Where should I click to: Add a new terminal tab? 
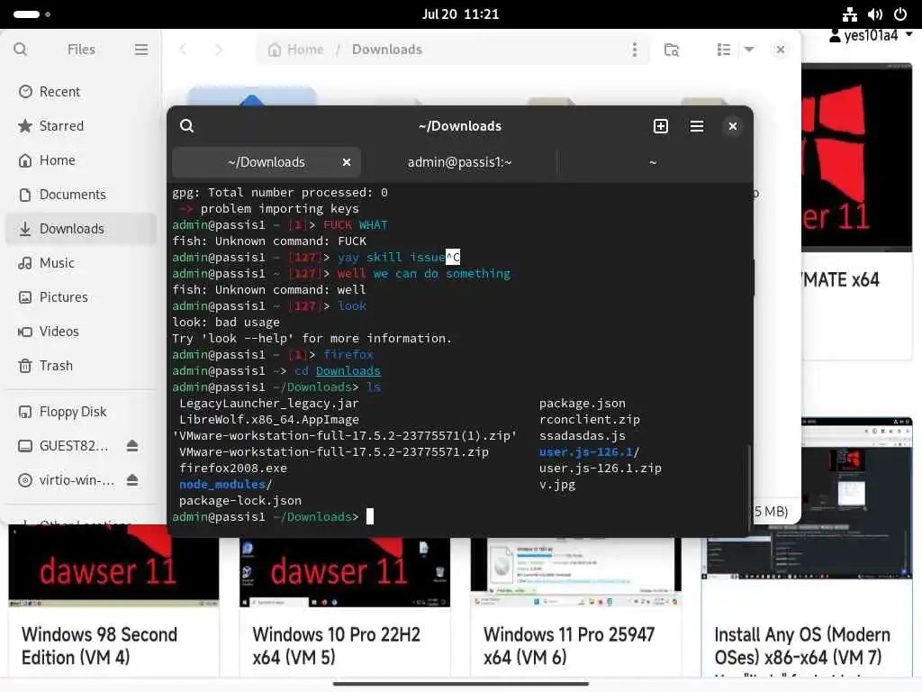(x=661, y=126)
